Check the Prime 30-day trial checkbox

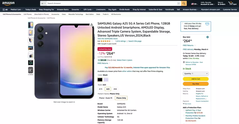(183, 24)
